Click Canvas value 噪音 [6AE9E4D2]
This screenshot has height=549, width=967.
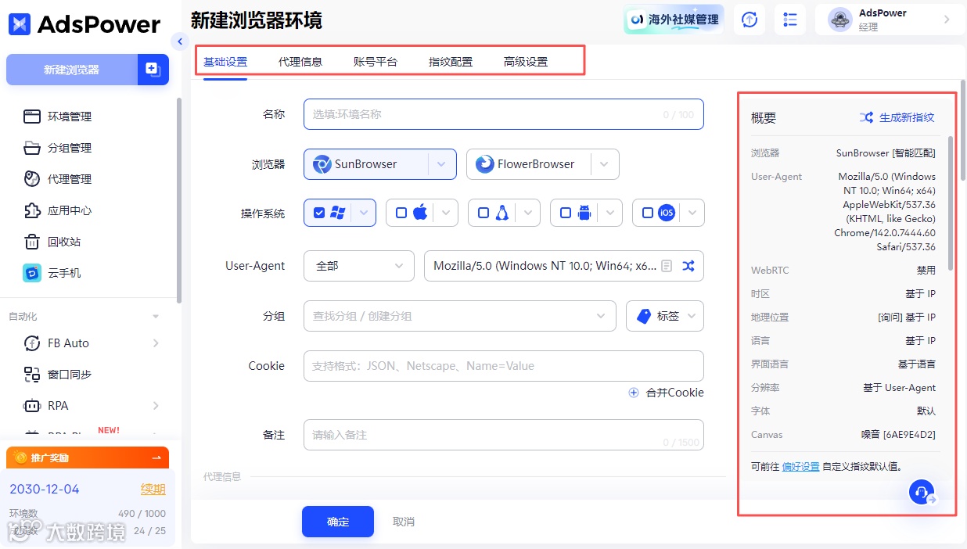pyautogui.click(x=898, y=435)
